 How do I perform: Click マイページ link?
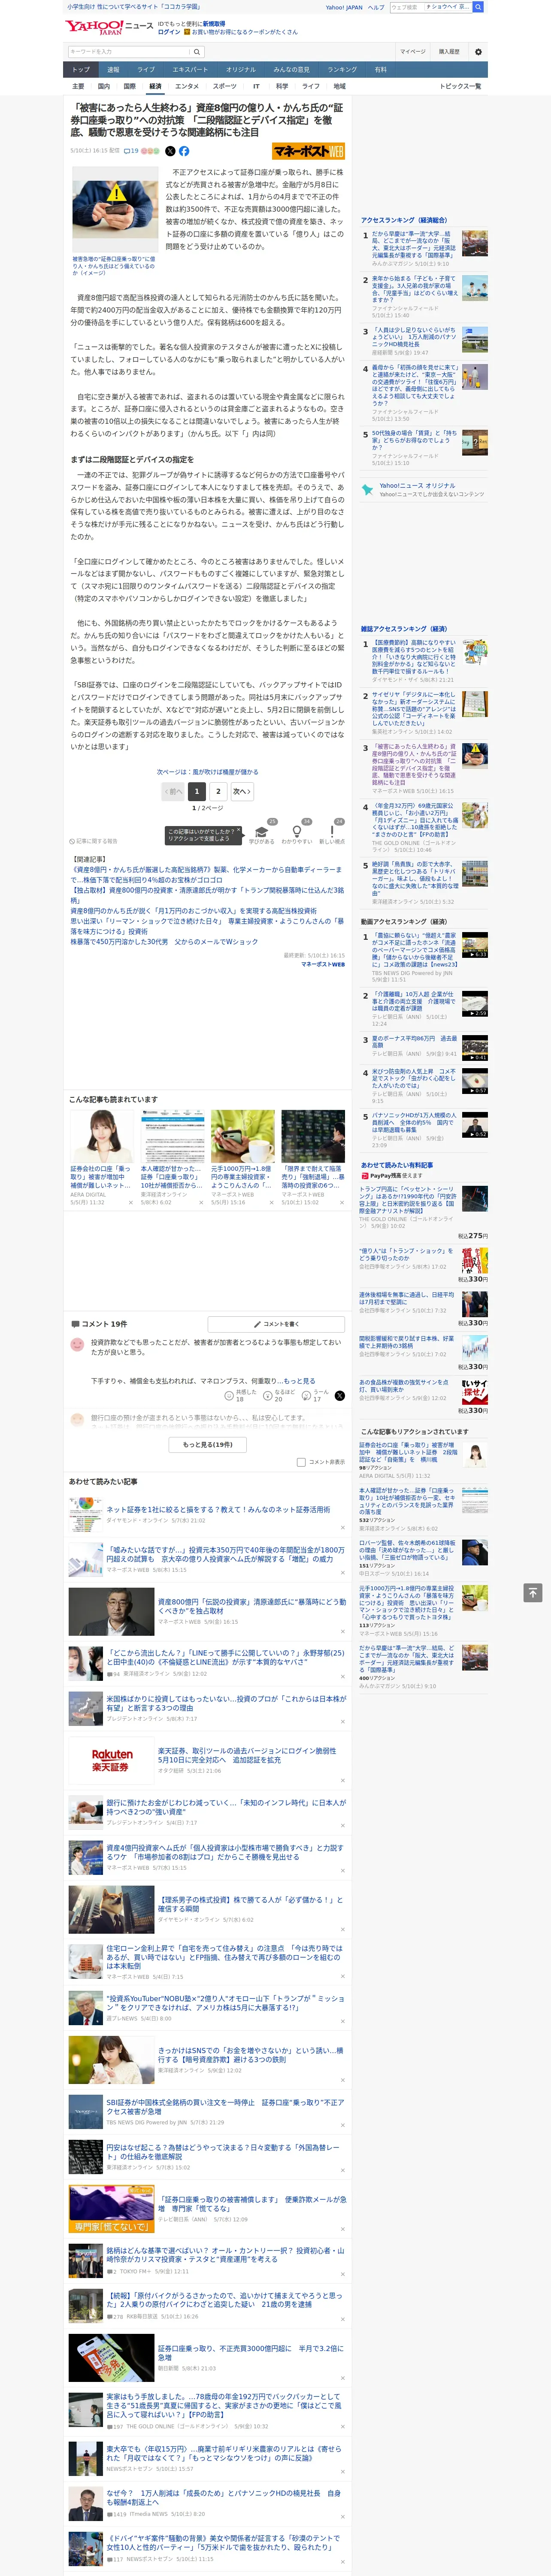[x=412, y=52]
